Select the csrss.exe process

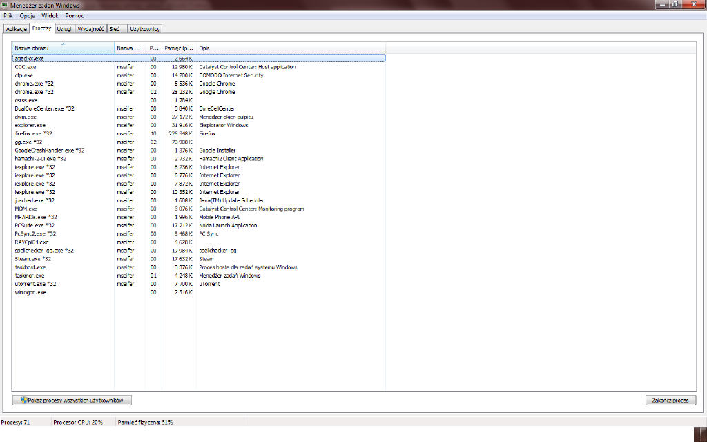(199, 100)
